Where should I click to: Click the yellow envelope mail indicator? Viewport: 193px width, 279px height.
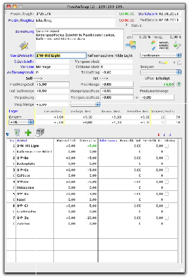(164, 62)
